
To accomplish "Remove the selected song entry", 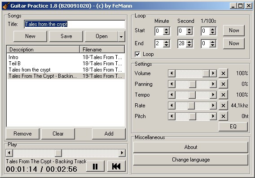I will point(22,134).
